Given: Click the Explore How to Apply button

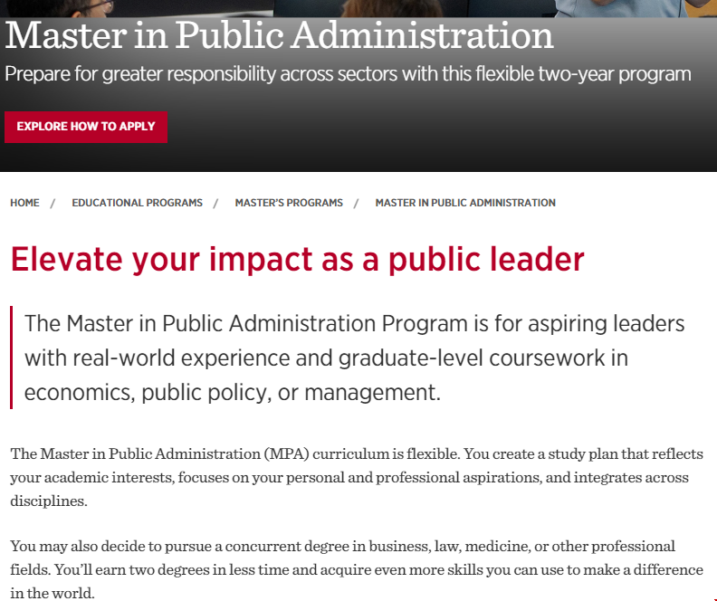Looking at the screenshot, I should click(x=86, y=127).
